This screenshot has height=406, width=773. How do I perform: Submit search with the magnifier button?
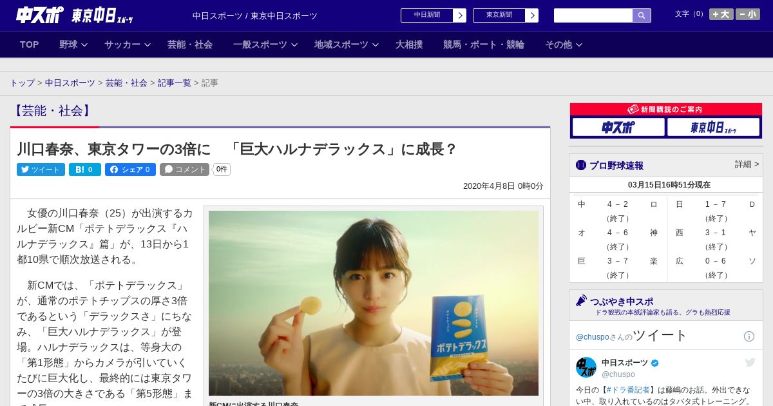642,15
